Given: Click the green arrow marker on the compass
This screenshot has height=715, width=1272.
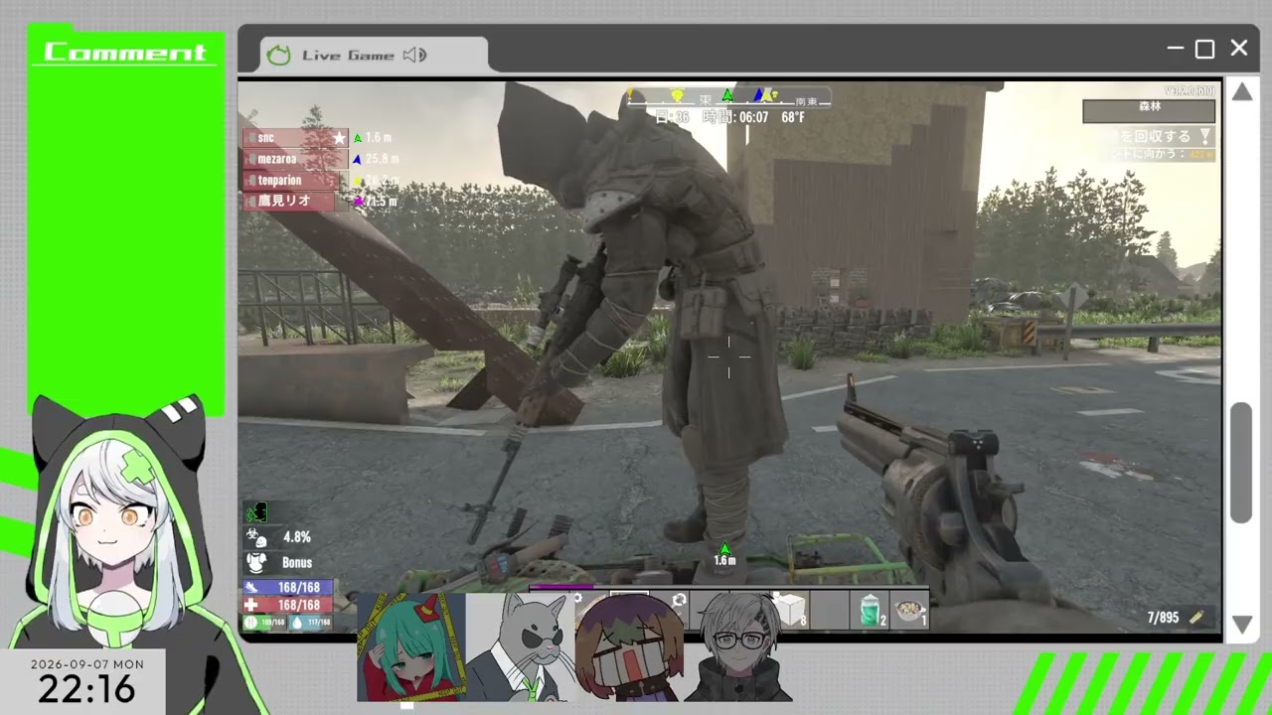Looking at the screenshot, I should click(727, 95).
